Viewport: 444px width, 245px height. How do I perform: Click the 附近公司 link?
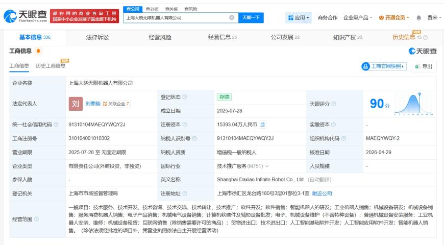(x=322, y=193)
